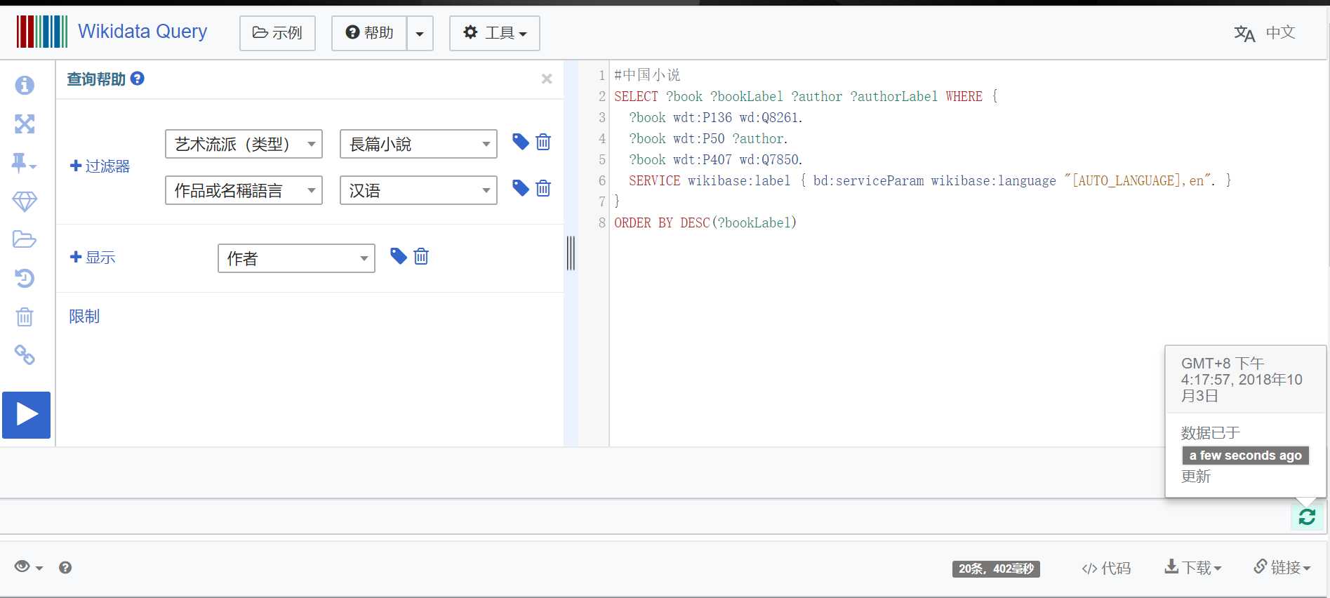Image resolution: width=1330 pixels, height=598 pixels.
Task: Clear the query with sidebar trash icon
Action: coord(25,317)
